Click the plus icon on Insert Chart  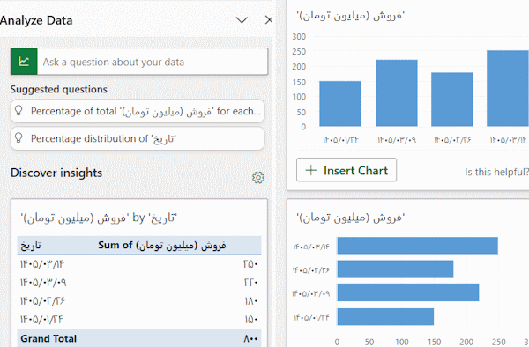click(310, 170)
